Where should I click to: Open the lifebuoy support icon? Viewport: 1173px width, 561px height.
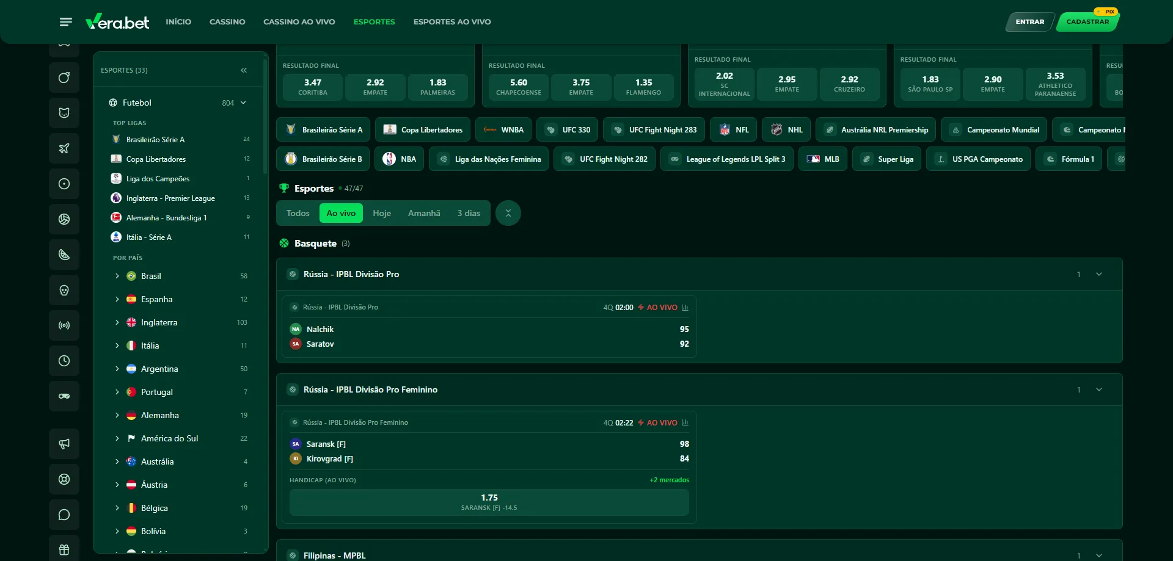tap(64, 479)
